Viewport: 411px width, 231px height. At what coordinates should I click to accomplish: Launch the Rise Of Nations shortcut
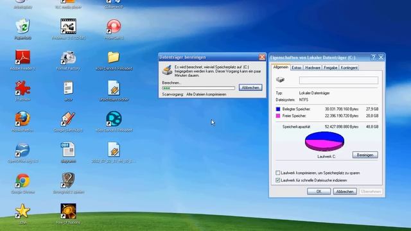68,211
